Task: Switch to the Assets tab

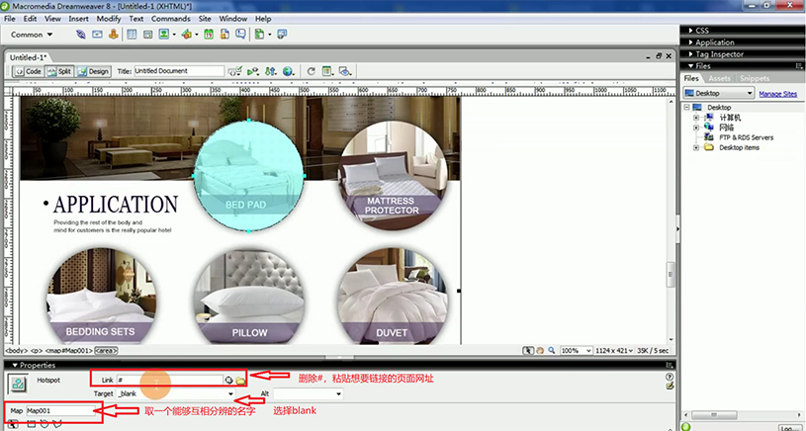Action: (x=719, y=78)
